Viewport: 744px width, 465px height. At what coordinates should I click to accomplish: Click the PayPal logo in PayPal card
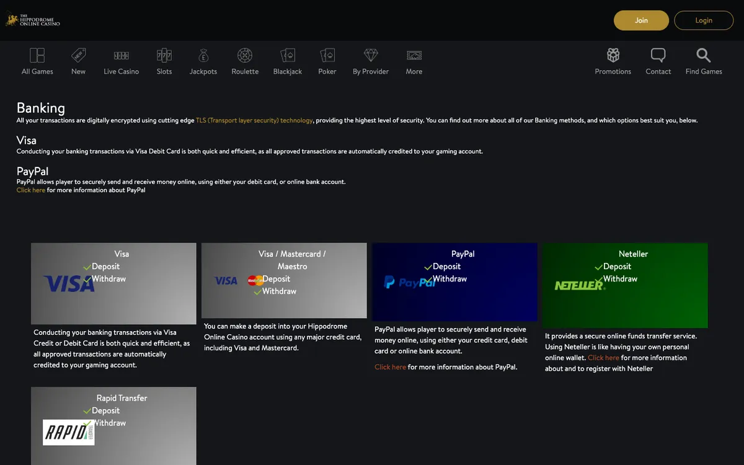click(x=409, y=283)
